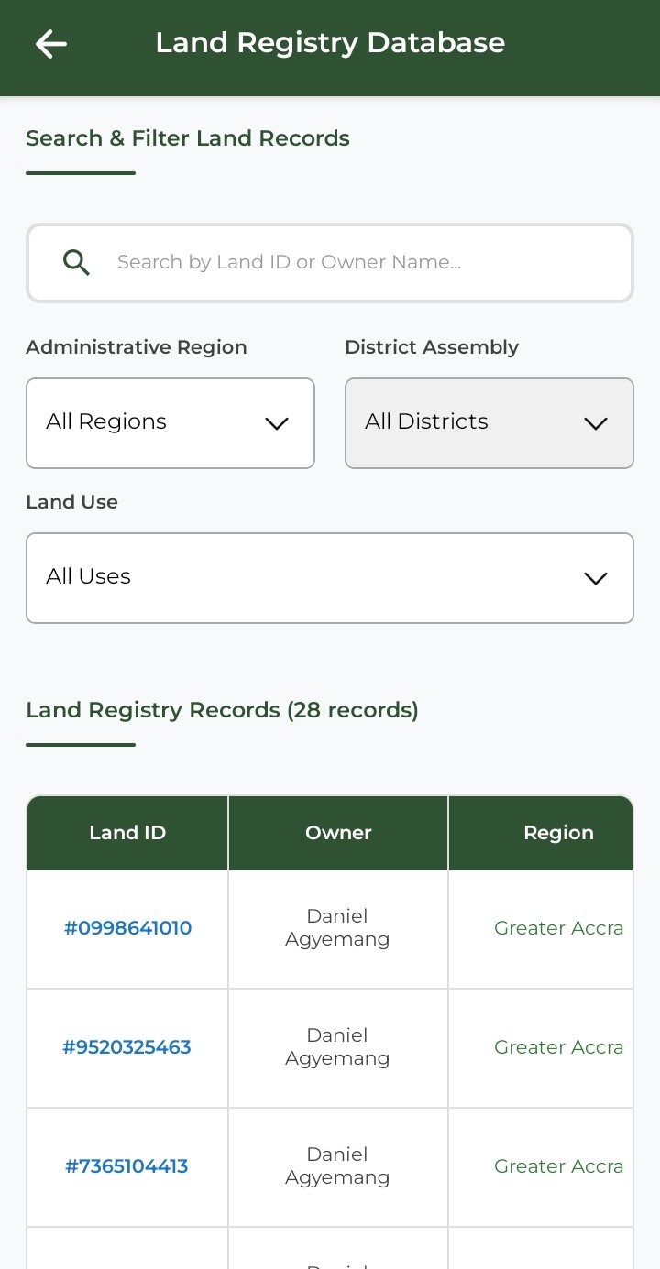Click the magnifying glass search icon
This screenshot has width=660, height=1269.
[76, 263]
